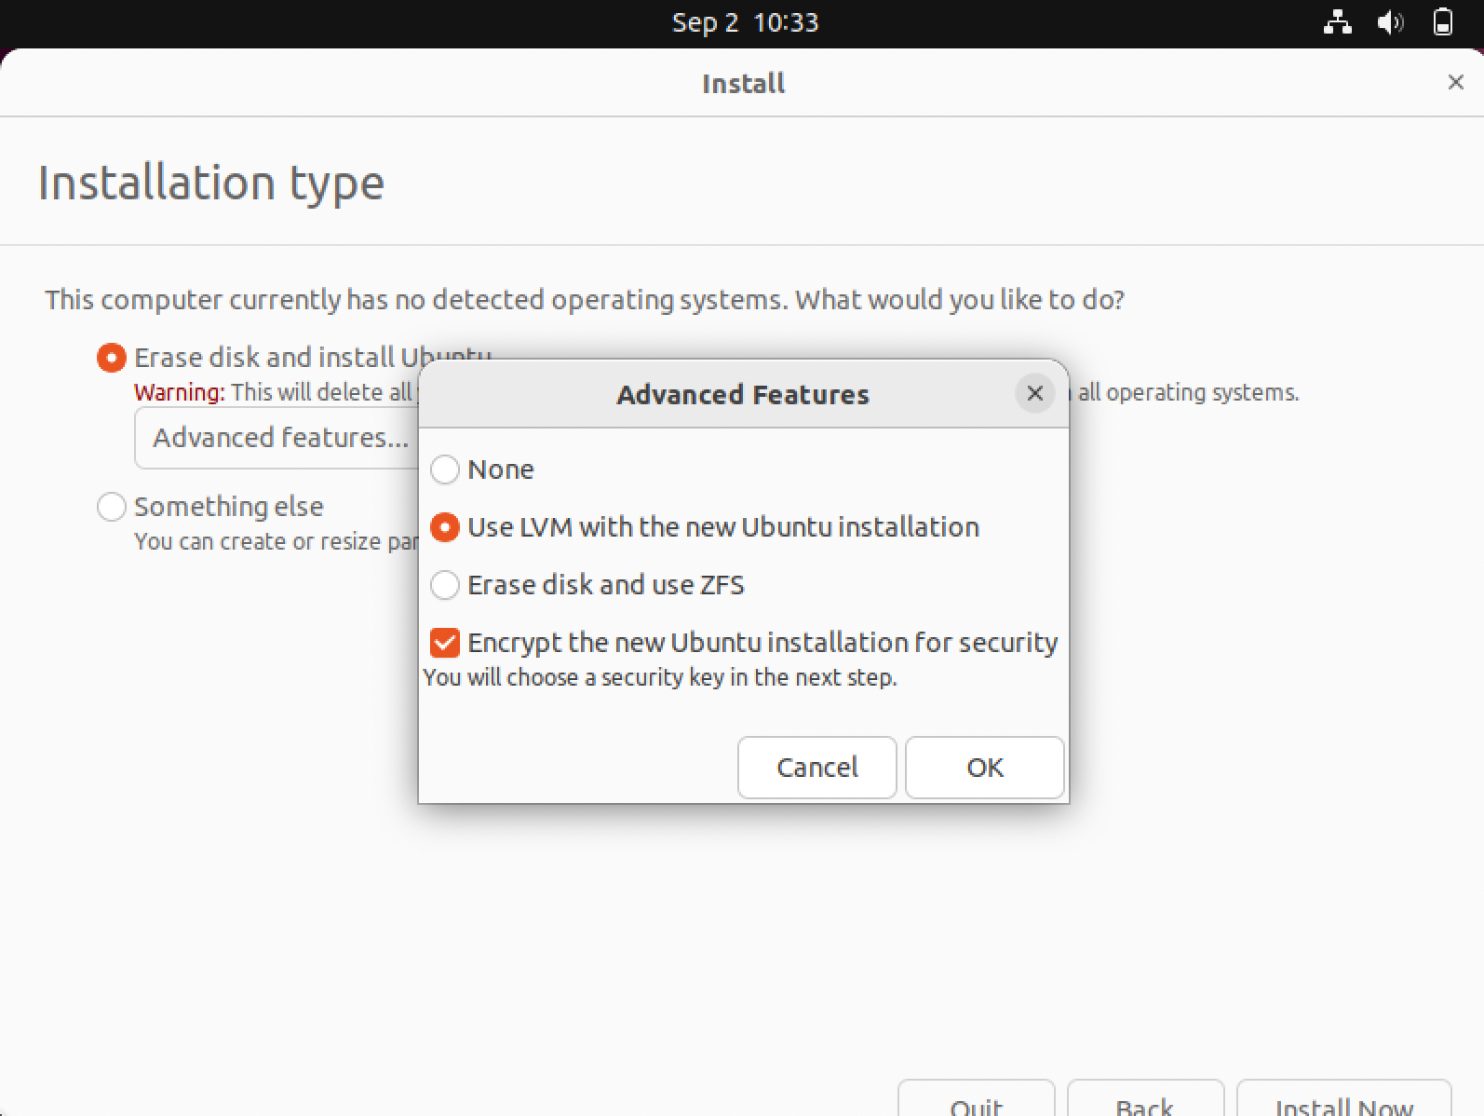
Task: Click the Quit button
Action: 977,1099
